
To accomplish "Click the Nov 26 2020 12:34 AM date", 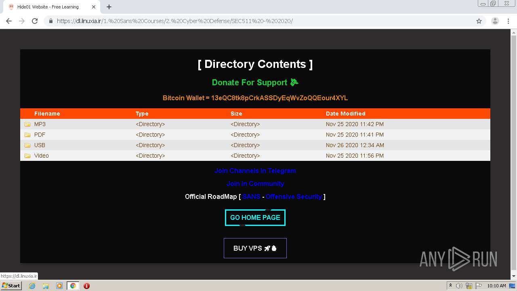I will 355,145.
